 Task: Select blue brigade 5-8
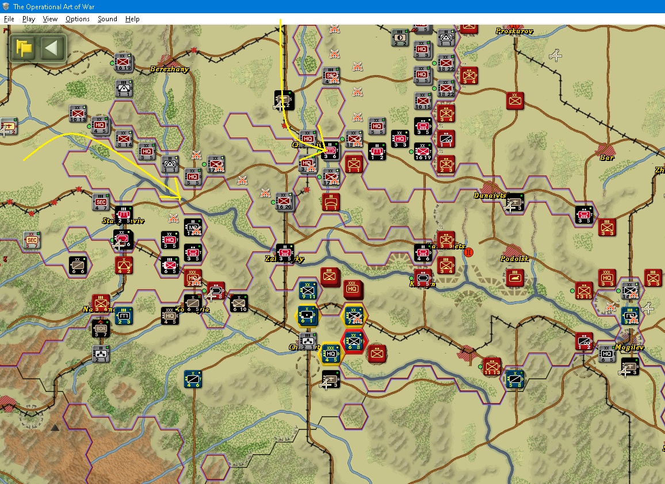tap(515, 379)
